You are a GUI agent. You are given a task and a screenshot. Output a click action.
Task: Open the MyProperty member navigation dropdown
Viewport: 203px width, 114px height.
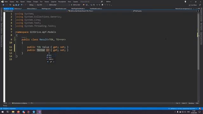165,11
